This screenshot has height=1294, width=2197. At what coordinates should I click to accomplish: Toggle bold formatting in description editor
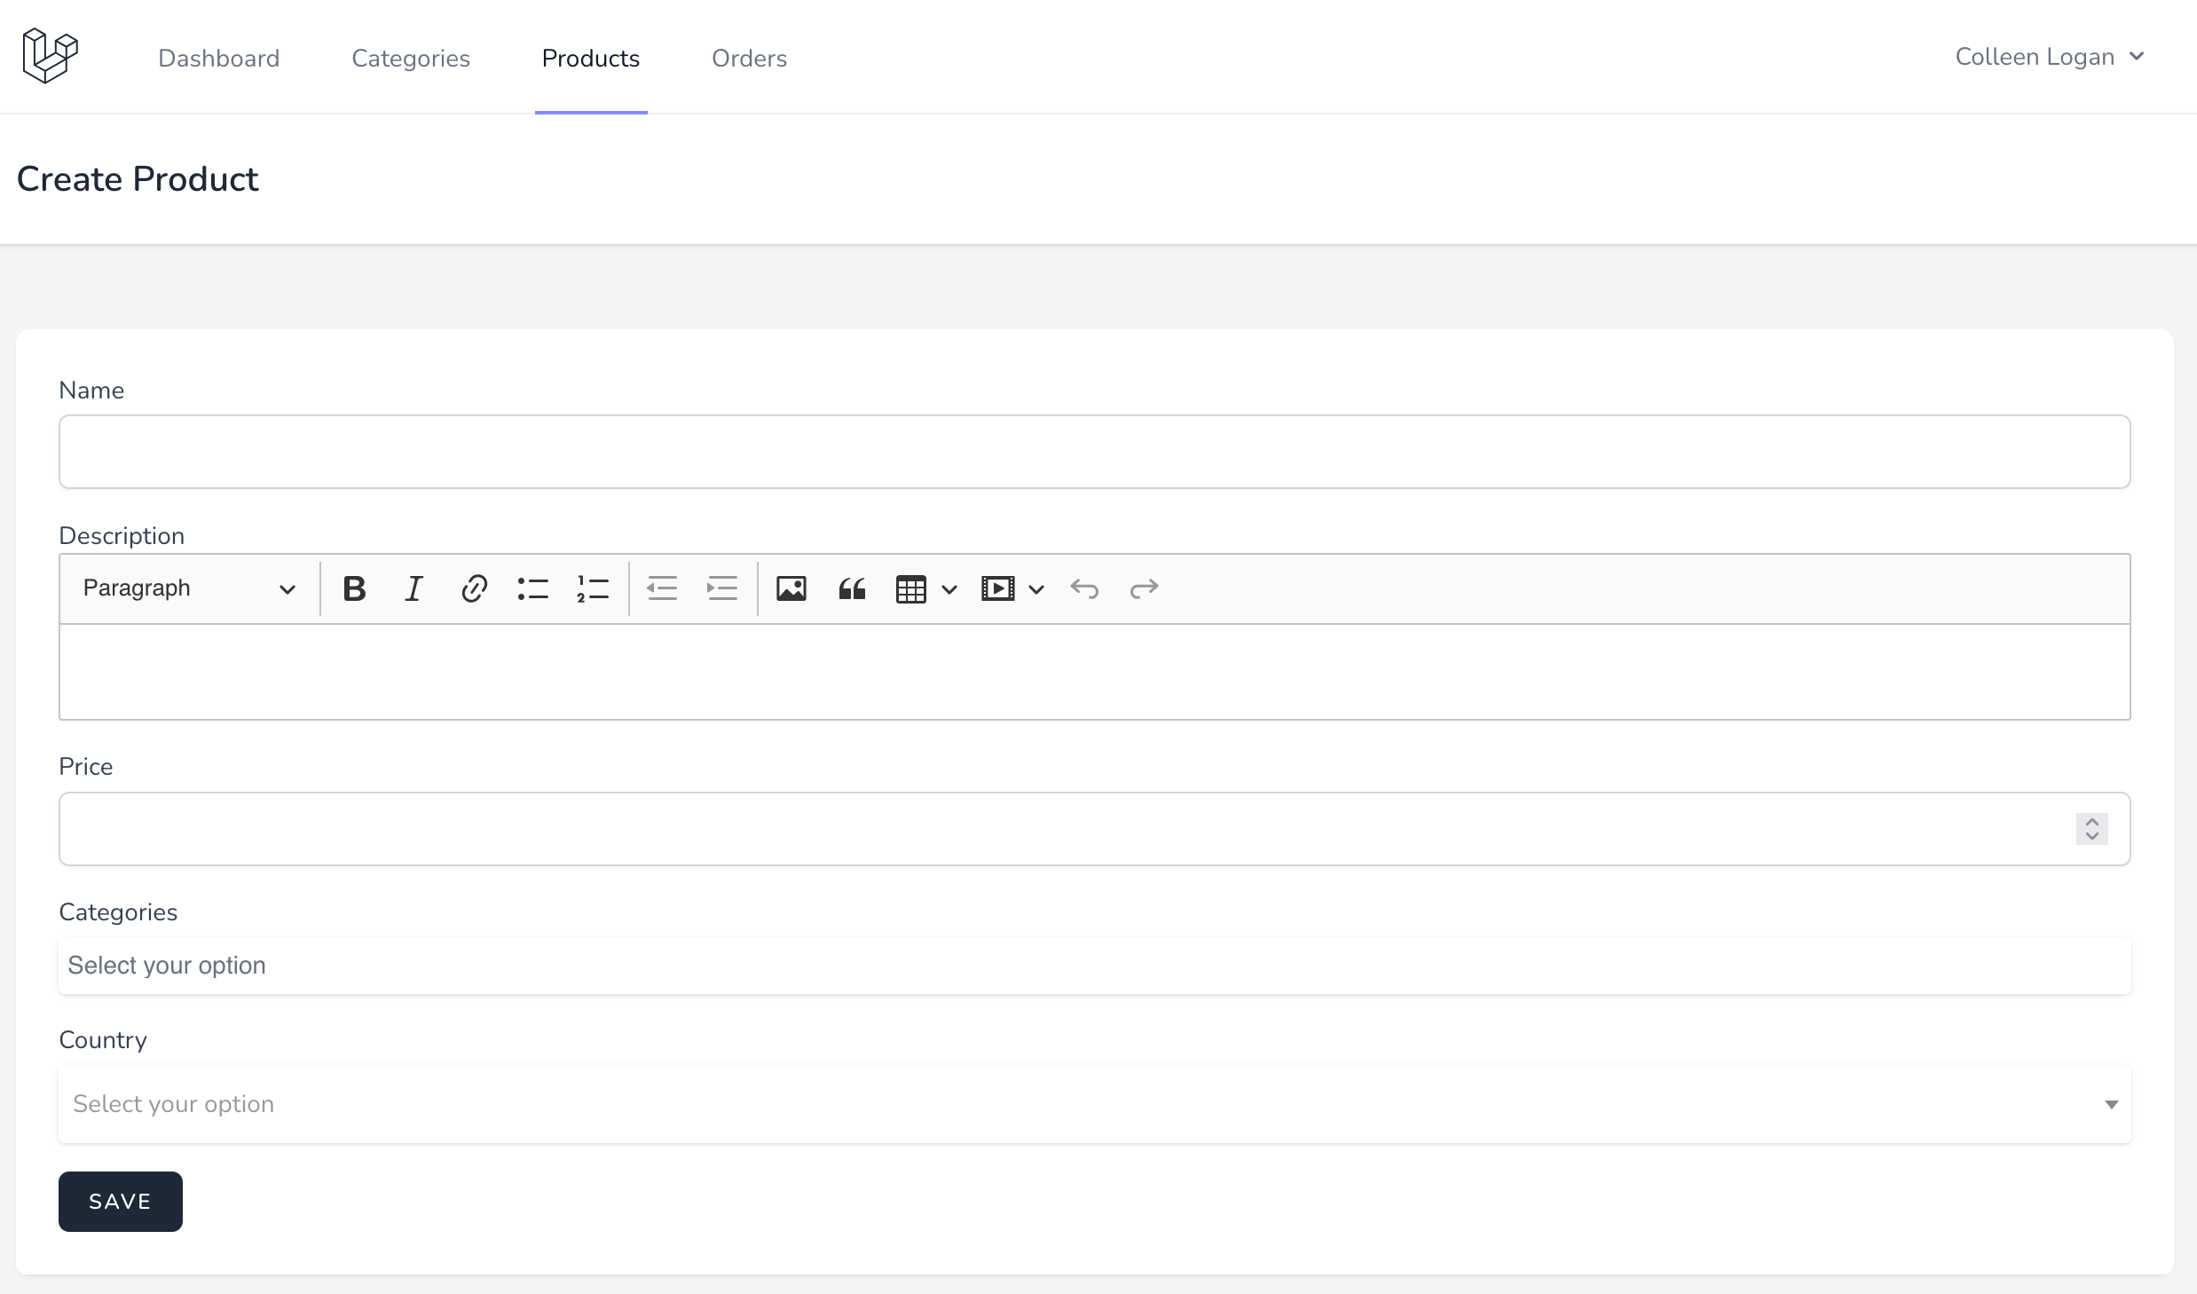pyautogui.click(x=354, y=588)
